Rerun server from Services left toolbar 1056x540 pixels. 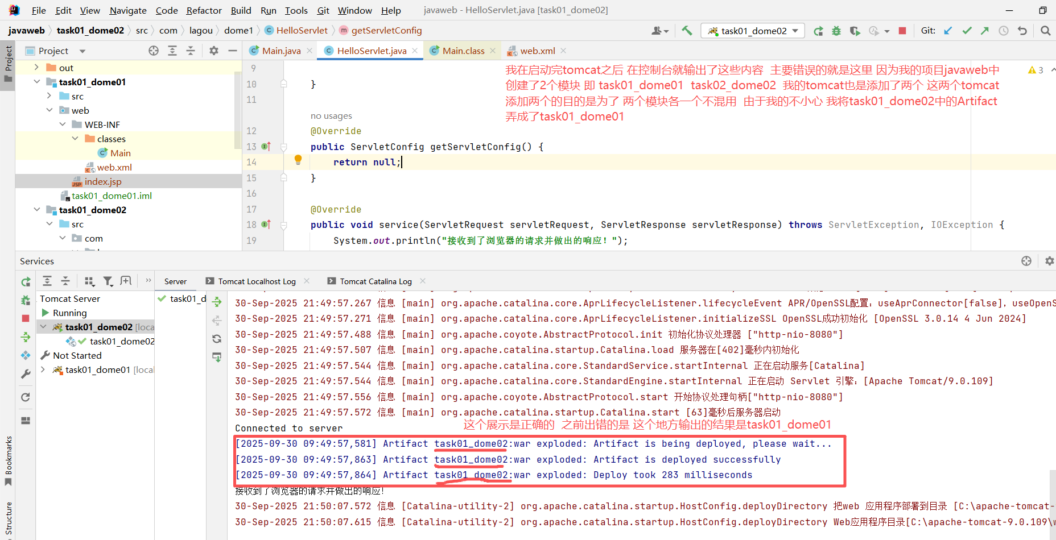coord(26,281)
